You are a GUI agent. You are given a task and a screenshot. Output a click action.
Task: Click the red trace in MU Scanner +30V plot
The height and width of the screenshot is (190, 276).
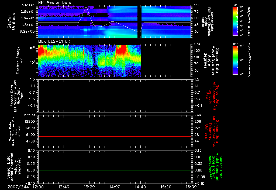(x=115, y=104)
